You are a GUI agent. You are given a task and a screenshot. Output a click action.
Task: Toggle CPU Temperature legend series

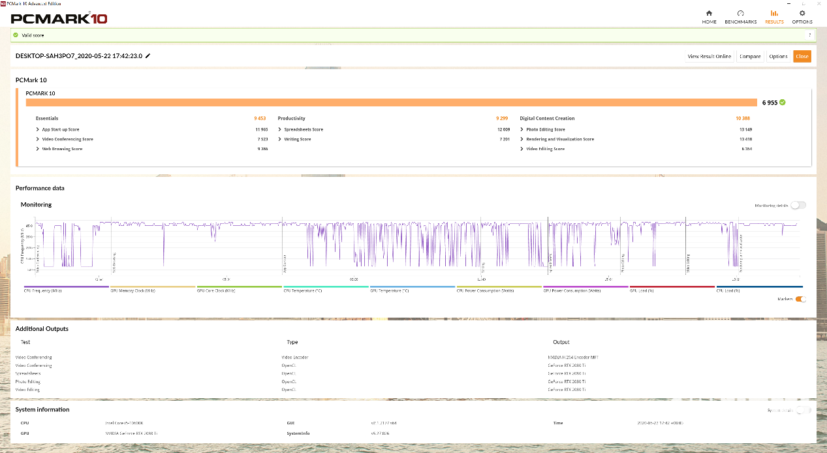pyautogui.click(x=326, y=290)
